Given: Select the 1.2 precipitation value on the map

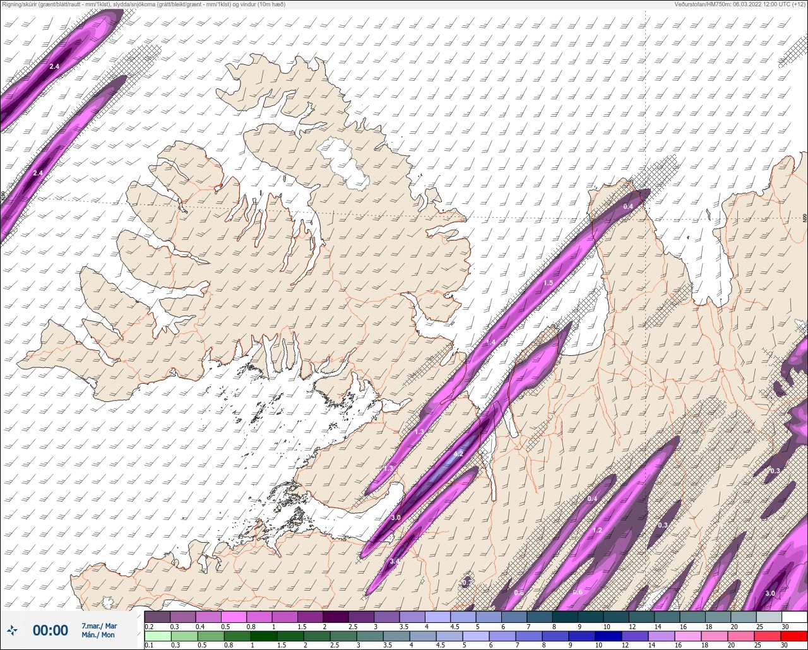Looking at the screenshot, I should [x=597, y=530].
